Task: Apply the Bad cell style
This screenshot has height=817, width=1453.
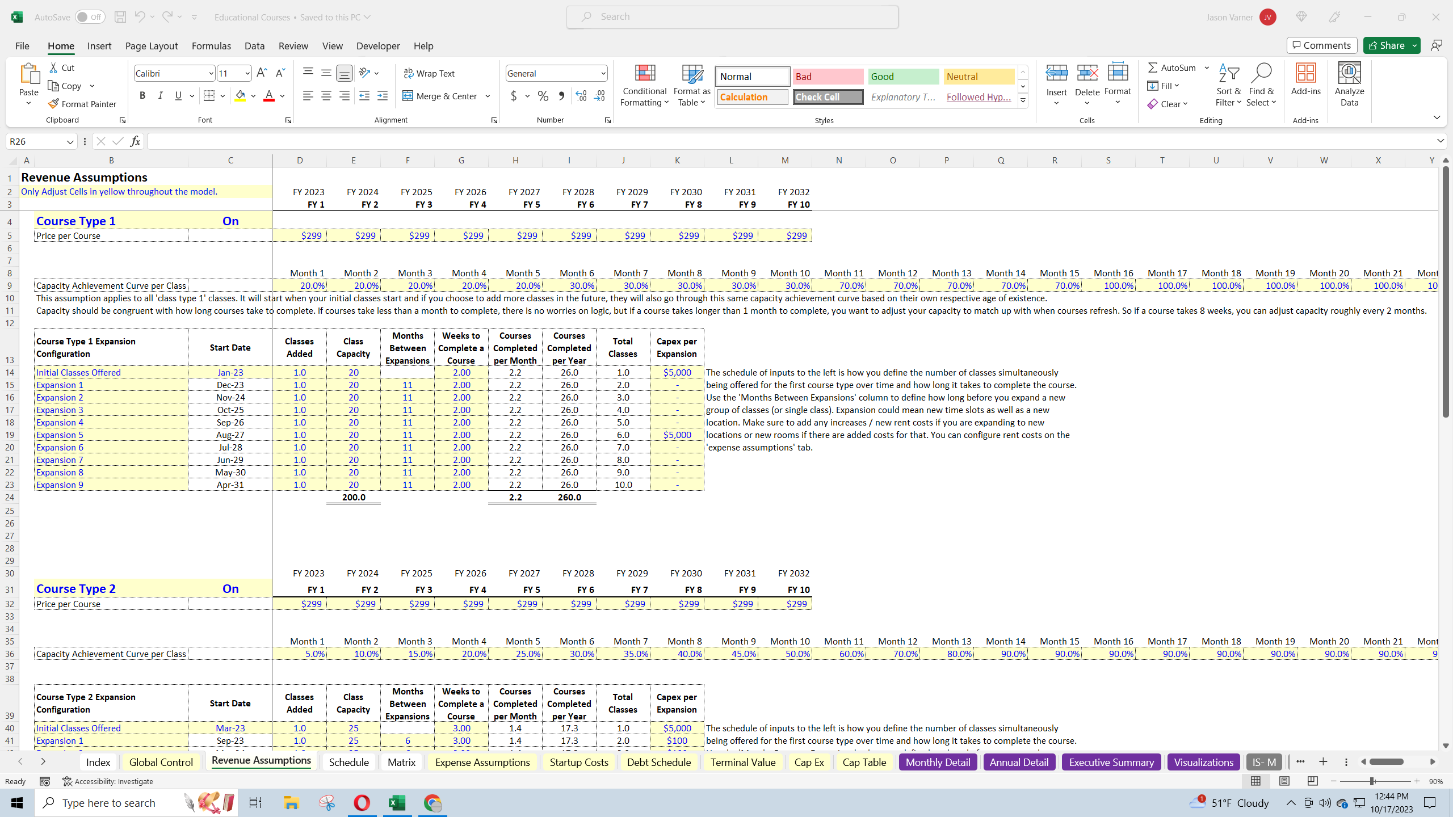Action: pos(828,77)
